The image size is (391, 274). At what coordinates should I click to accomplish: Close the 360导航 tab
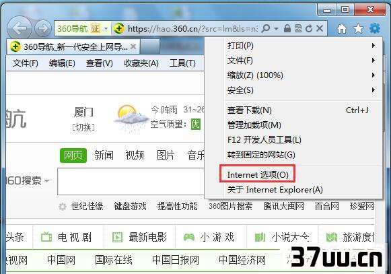(x=133, y=46)
